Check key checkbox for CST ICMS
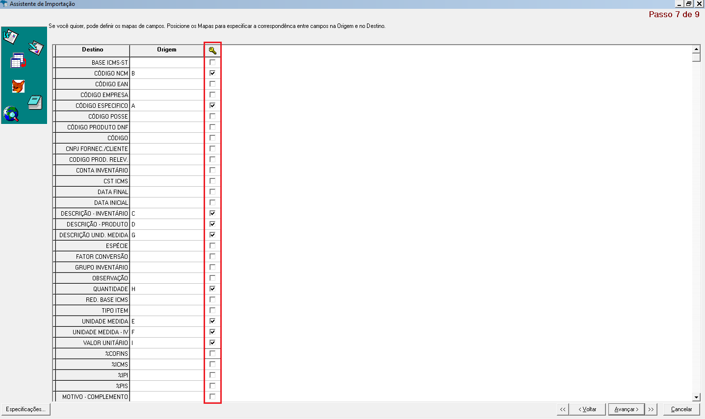This screenshot has height=419, width=705. pyautogui.click(x=212, y=181)
